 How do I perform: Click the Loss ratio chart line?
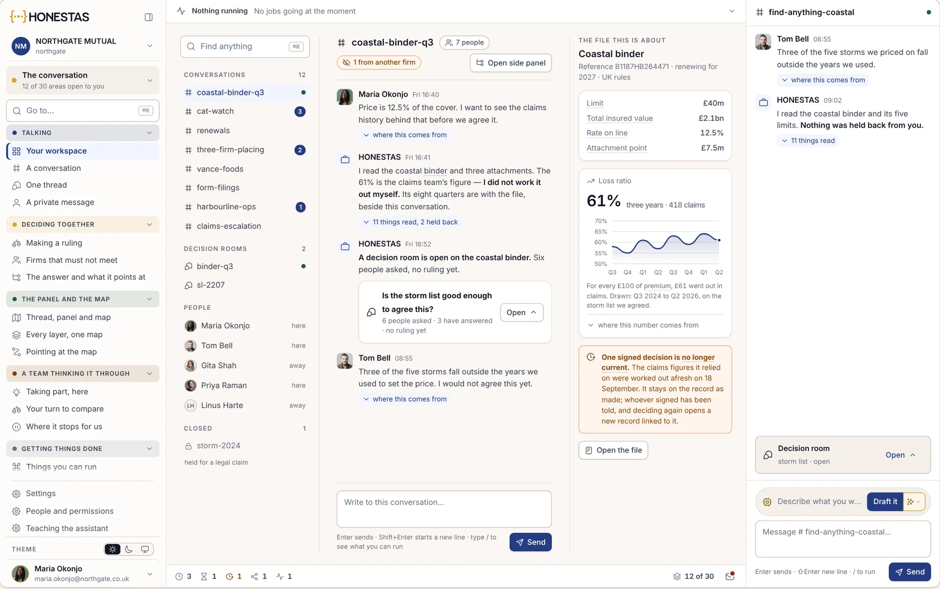(665, 243)
